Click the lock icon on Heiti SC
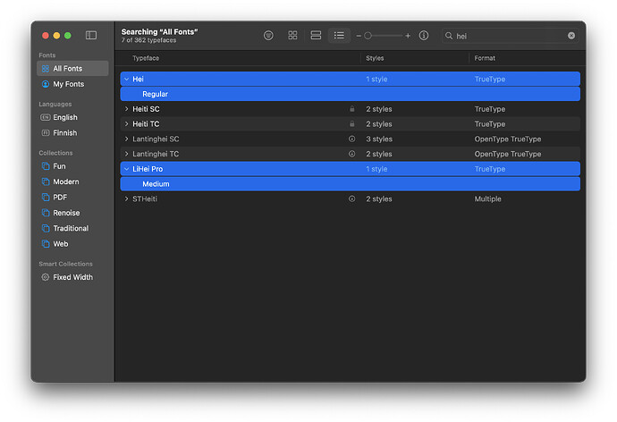Screen dimensions: 617x422 pos(351,109)
